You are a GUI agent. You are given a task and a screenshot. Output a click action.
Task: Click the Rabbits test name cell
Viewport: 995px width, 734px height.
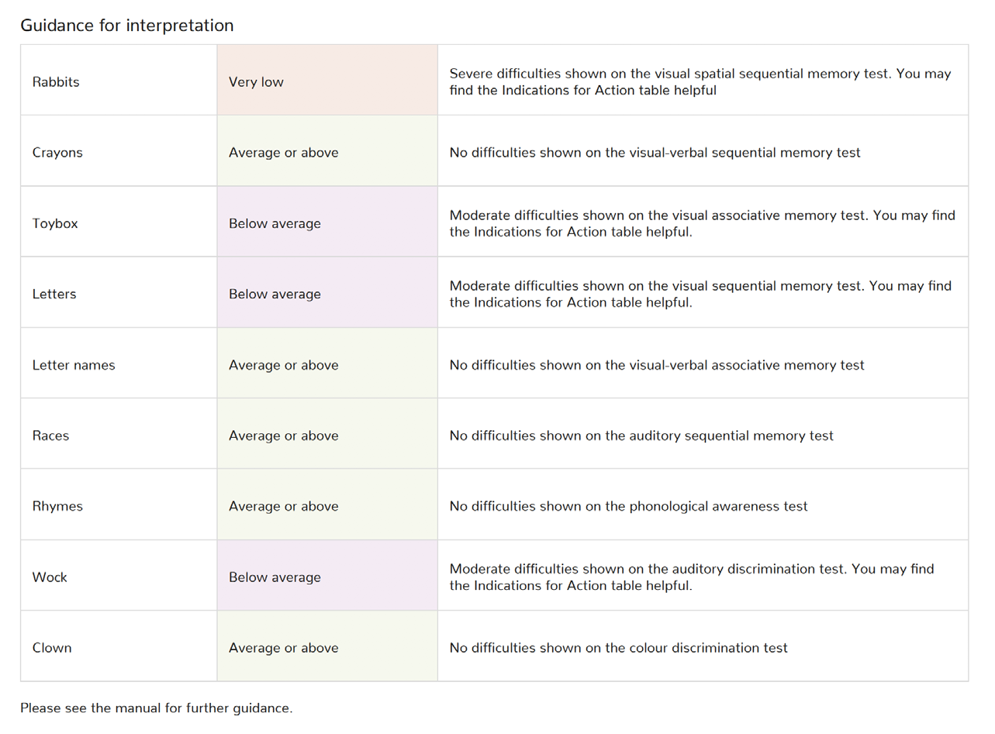point(119,80)
